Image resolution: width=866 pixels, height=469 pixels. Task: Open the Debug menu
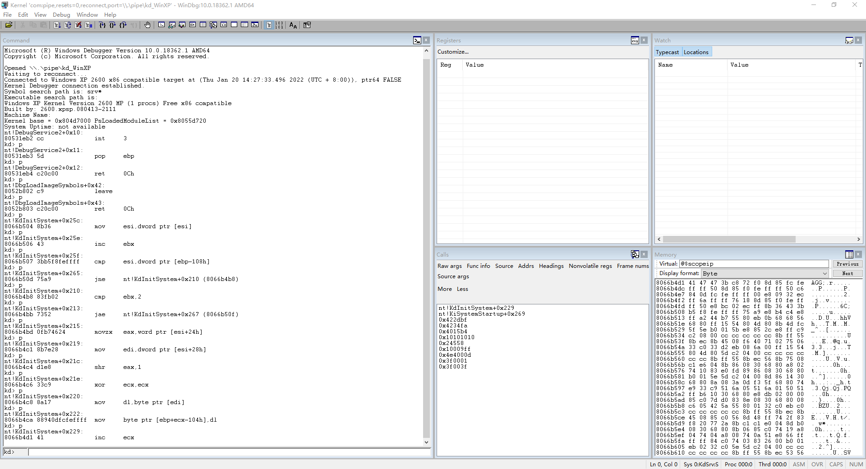tap(61, 15)
